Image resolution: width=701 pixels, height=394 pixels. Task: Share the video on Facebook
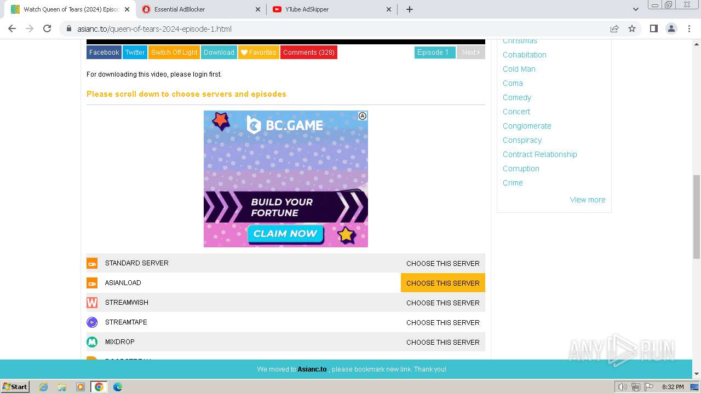[x=104, y=53]
